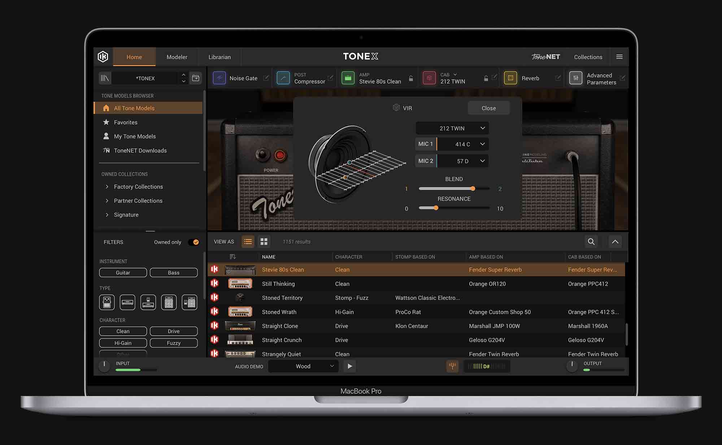Select the Straight Clone tone model
Viewport: 722px width, 445px height.
(416, 326)
